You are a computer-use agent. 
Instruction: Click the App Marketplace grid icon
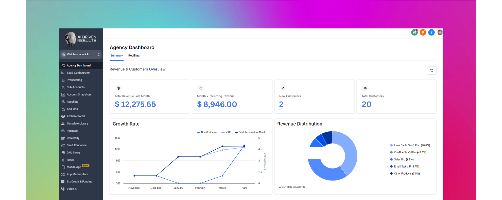point(63,174)
